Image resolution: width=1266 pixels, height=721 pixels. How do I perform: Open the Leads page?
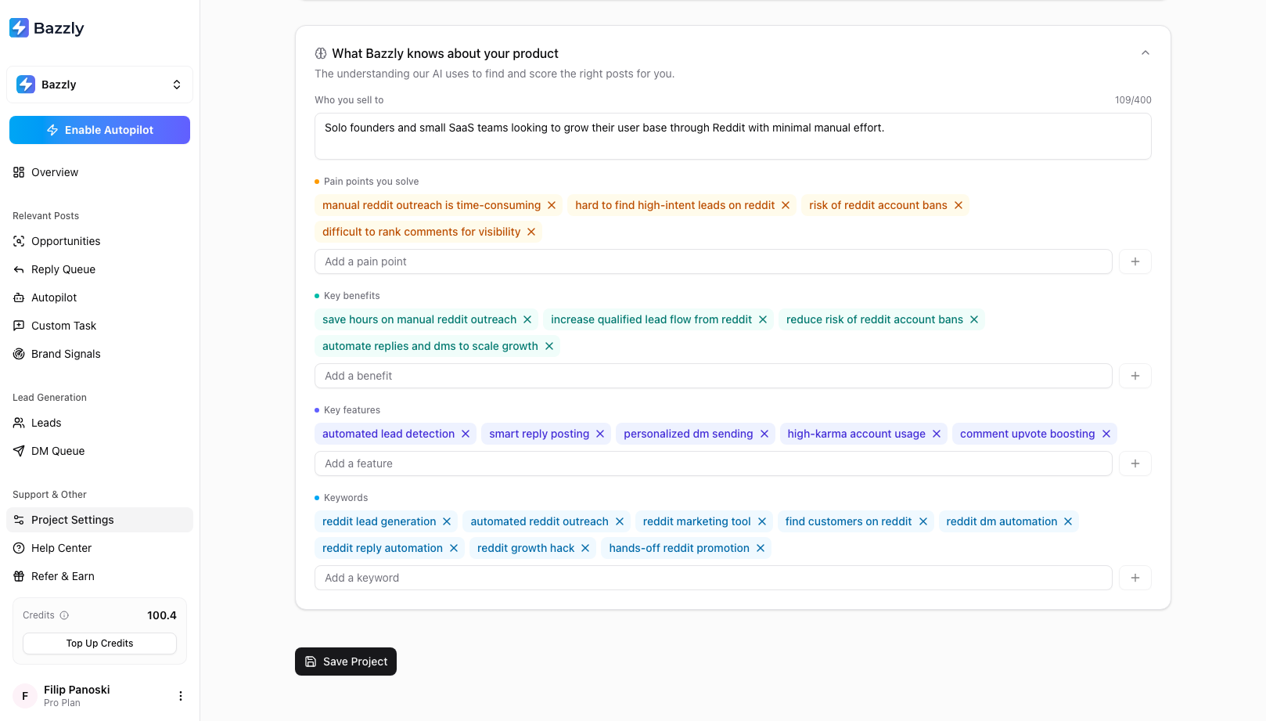[x=99, y=423]
